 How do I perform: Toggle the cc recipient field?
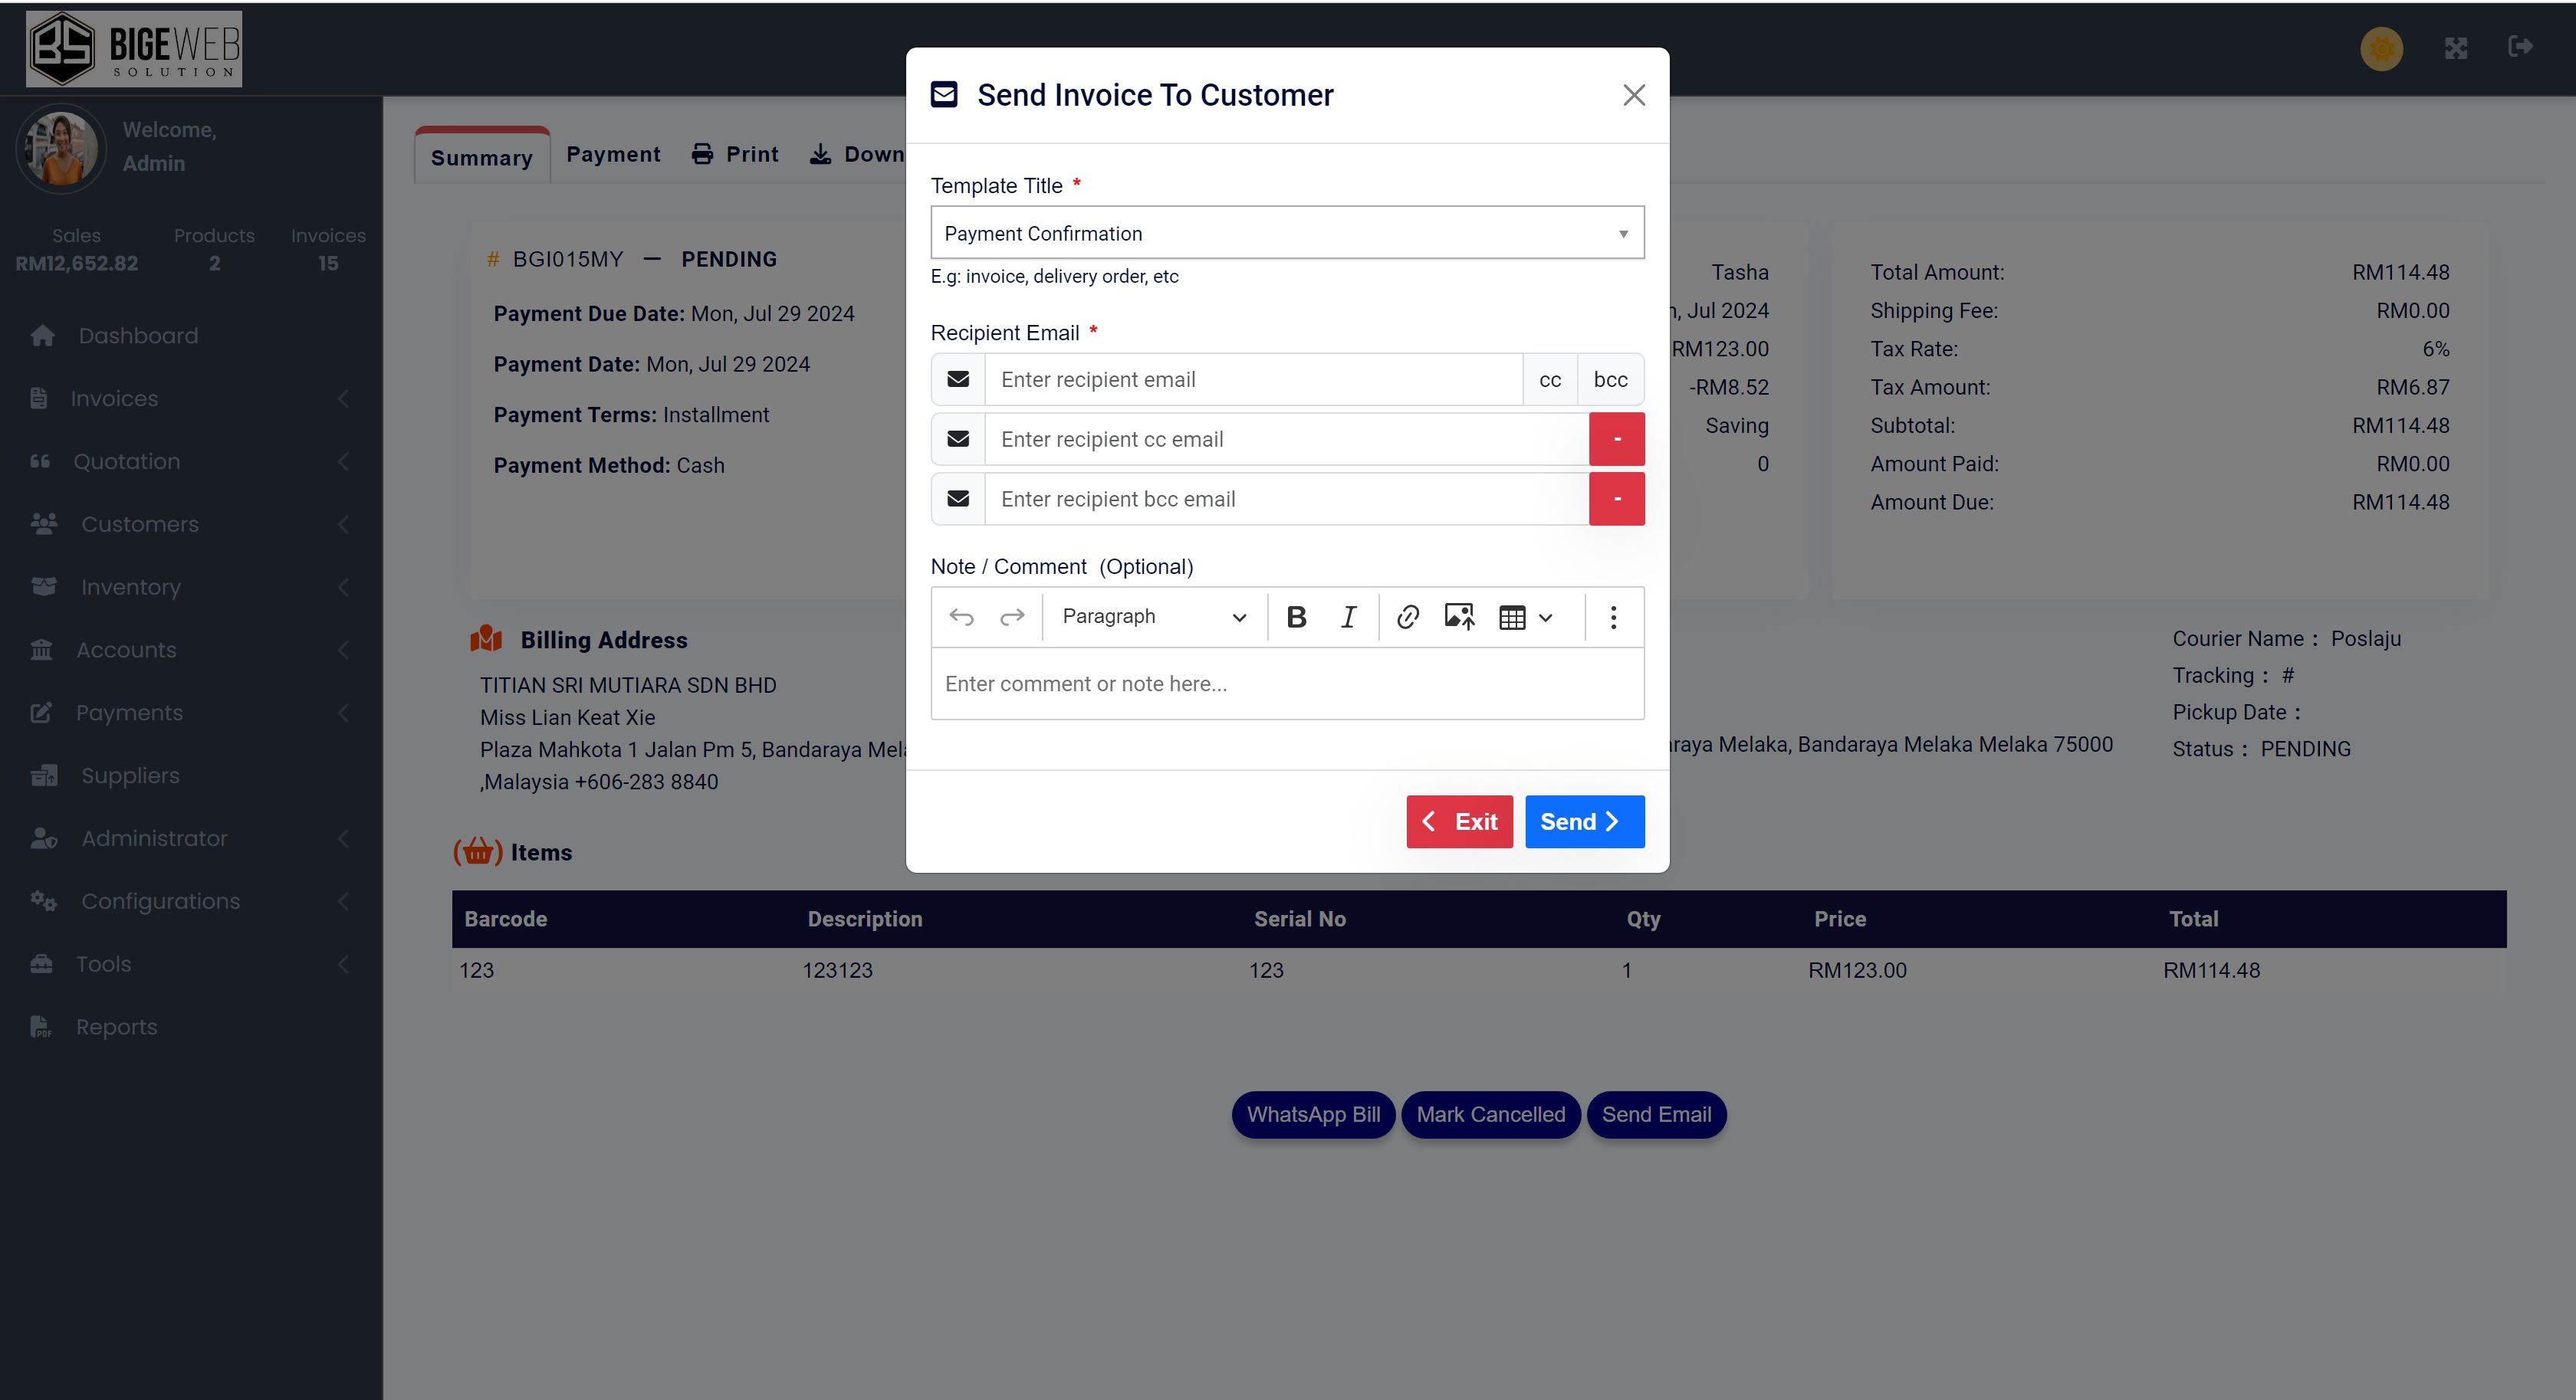point(1550,380)
